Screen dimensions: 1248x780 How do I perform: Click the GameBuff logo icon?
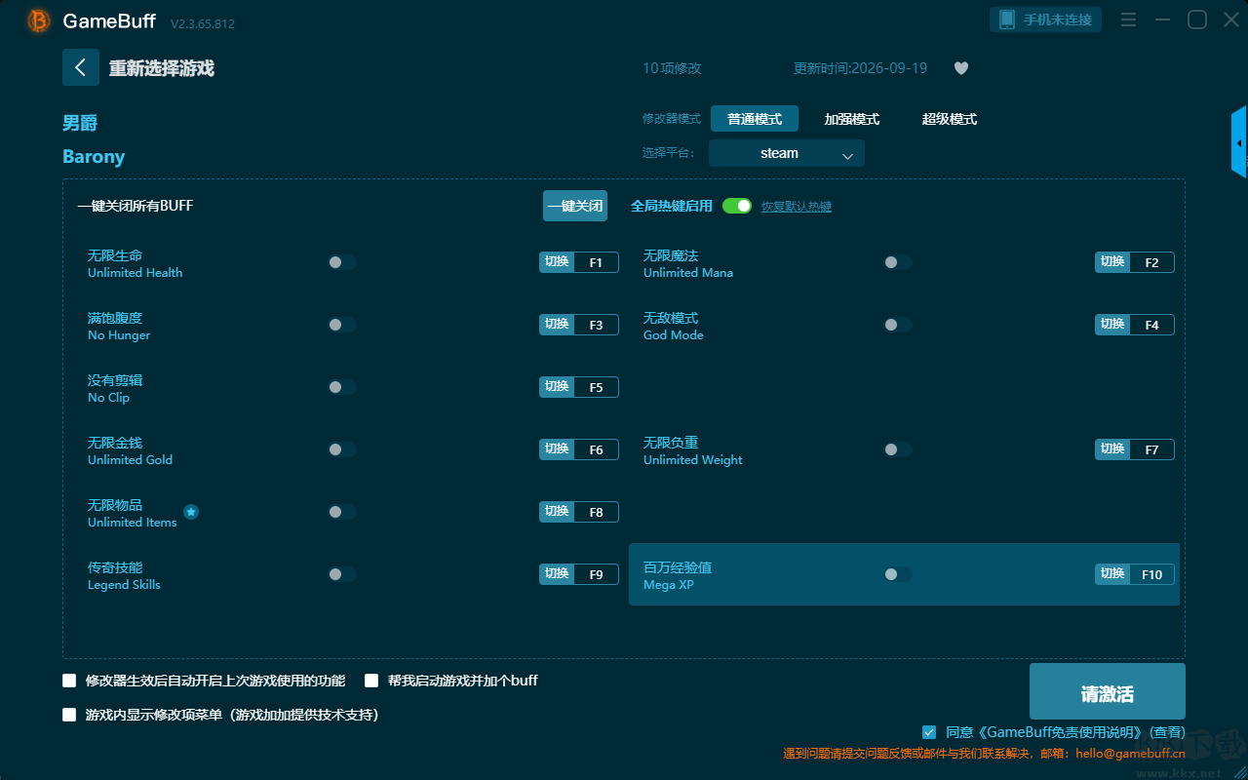coord(39,20)
